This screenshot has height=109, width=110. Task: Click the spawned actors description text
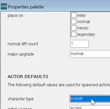click(x=59, y=85)
